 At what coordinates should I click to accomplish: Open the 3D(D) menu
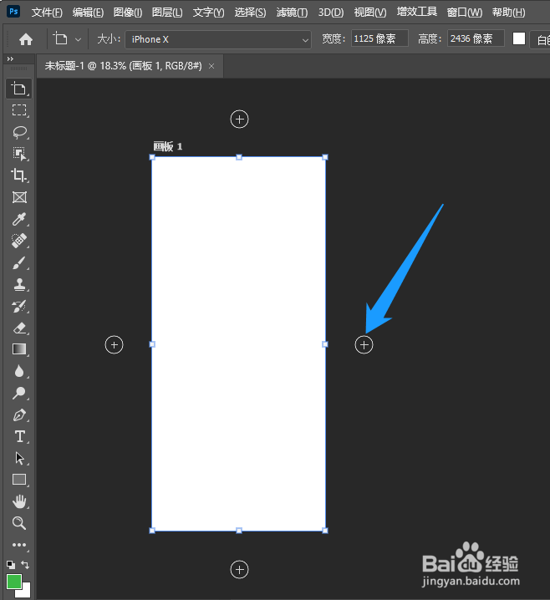[x=331, y=13]
